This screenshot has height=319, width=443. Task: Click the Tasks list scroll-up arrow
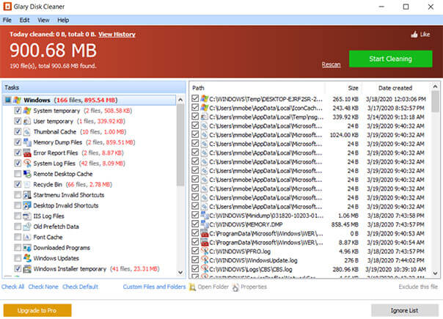(180, 100)
